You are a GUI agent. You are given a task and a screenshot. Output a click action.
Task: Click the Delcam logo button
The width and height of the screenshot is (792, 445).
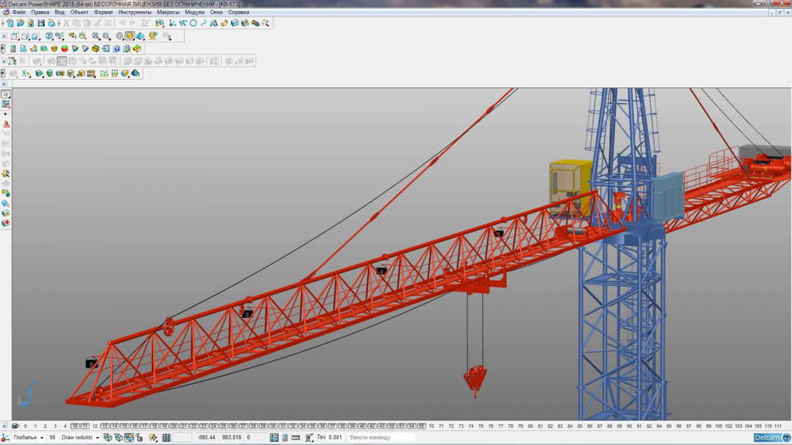[772, 438]
